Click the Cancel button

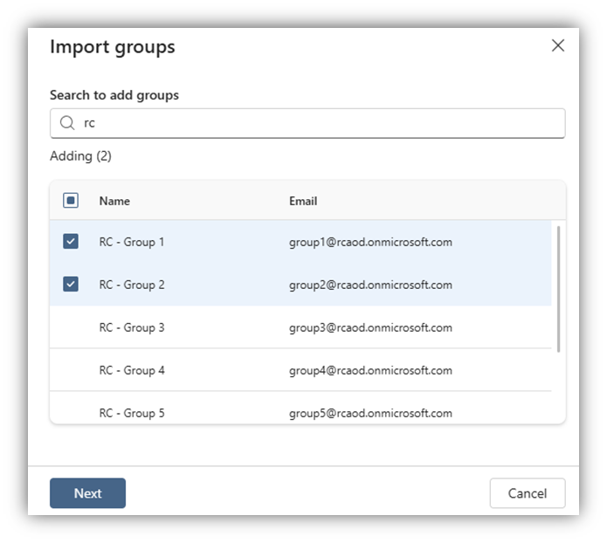coord(528,493)
